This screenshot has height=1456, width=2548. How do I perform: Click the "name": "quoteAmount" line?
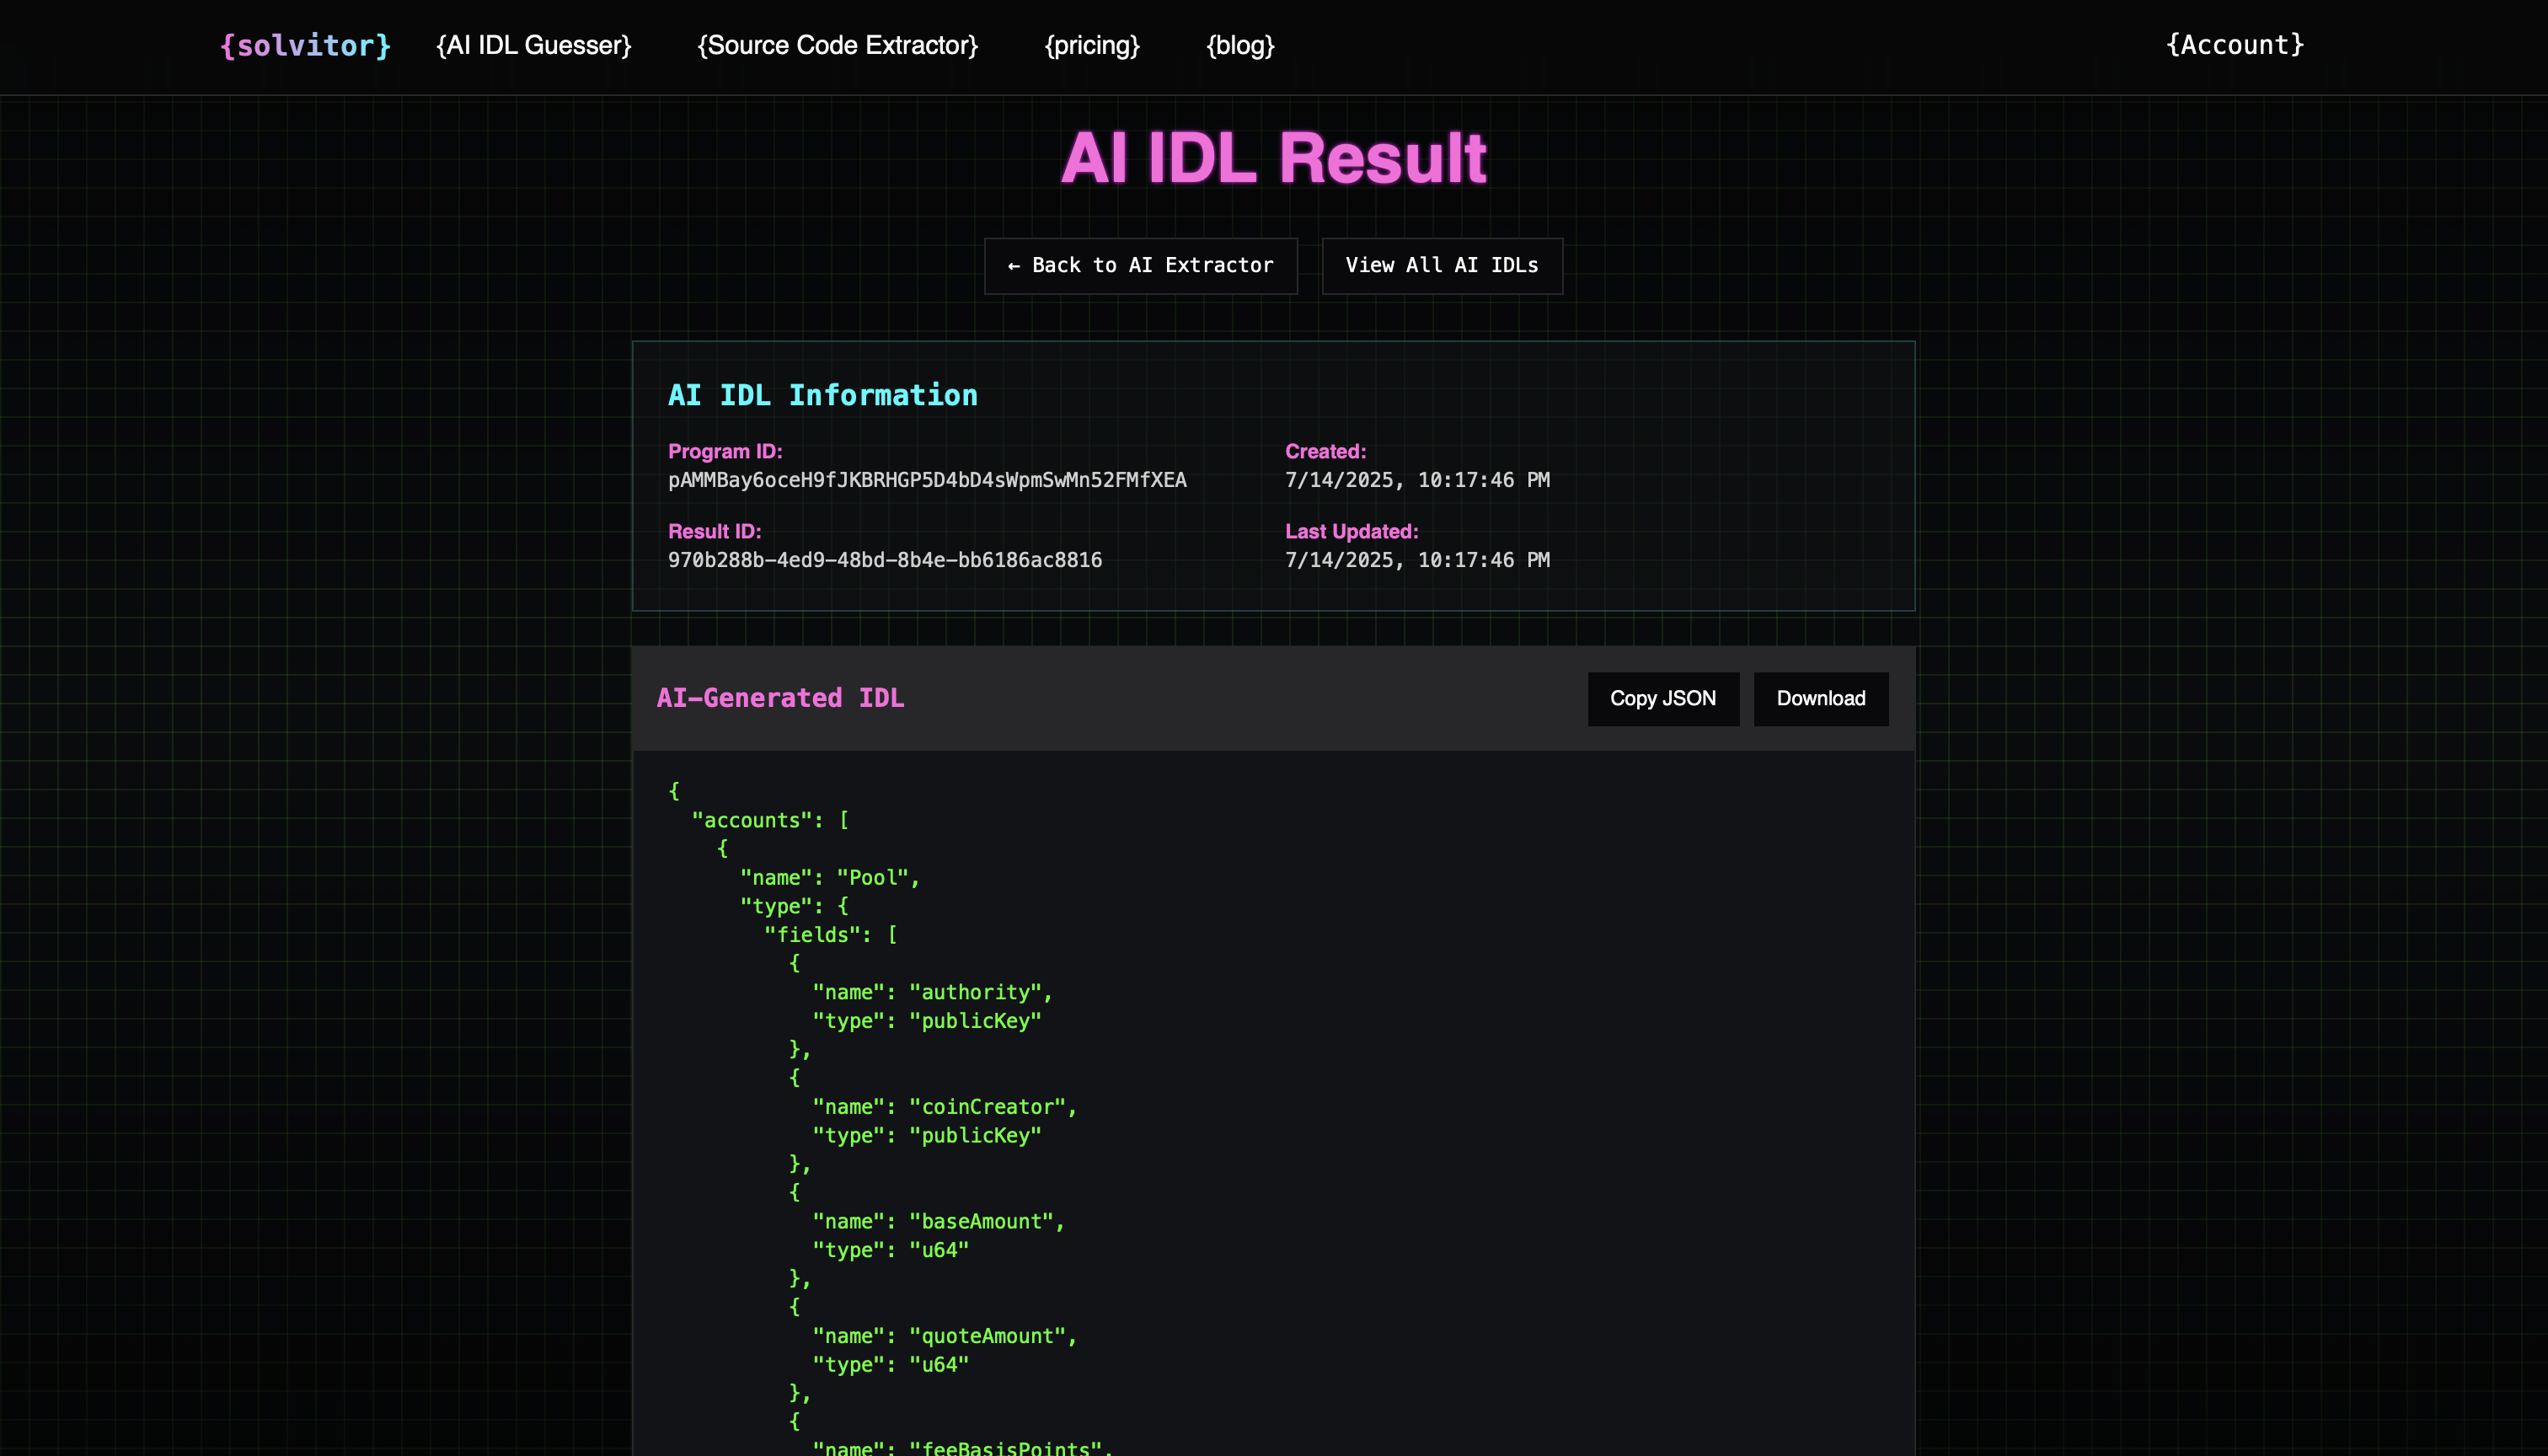pyautogui.click(x=945, y=1337)
